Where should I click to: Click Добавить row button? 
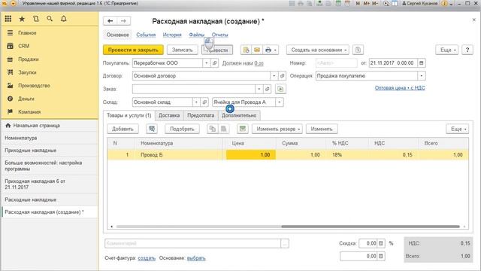pyautogui.click(x=123, y=129)
